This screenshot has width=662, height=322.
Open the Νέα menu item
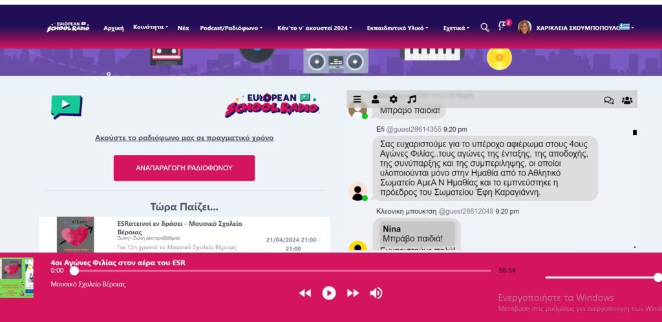(183, 28)
